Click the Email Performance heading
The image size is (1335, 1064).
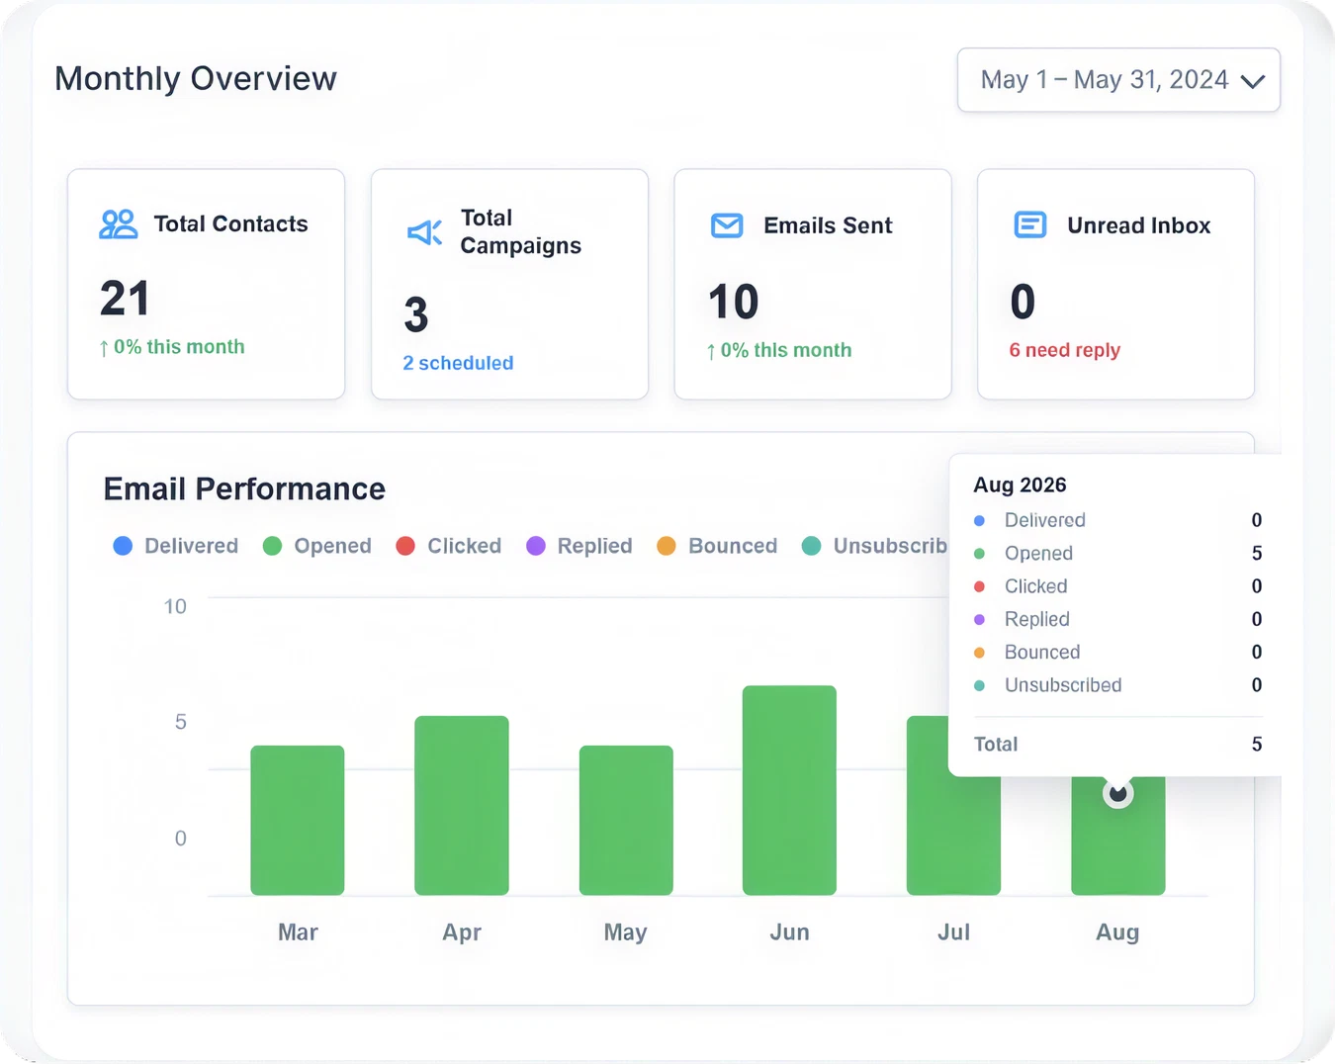coord(244,489)
